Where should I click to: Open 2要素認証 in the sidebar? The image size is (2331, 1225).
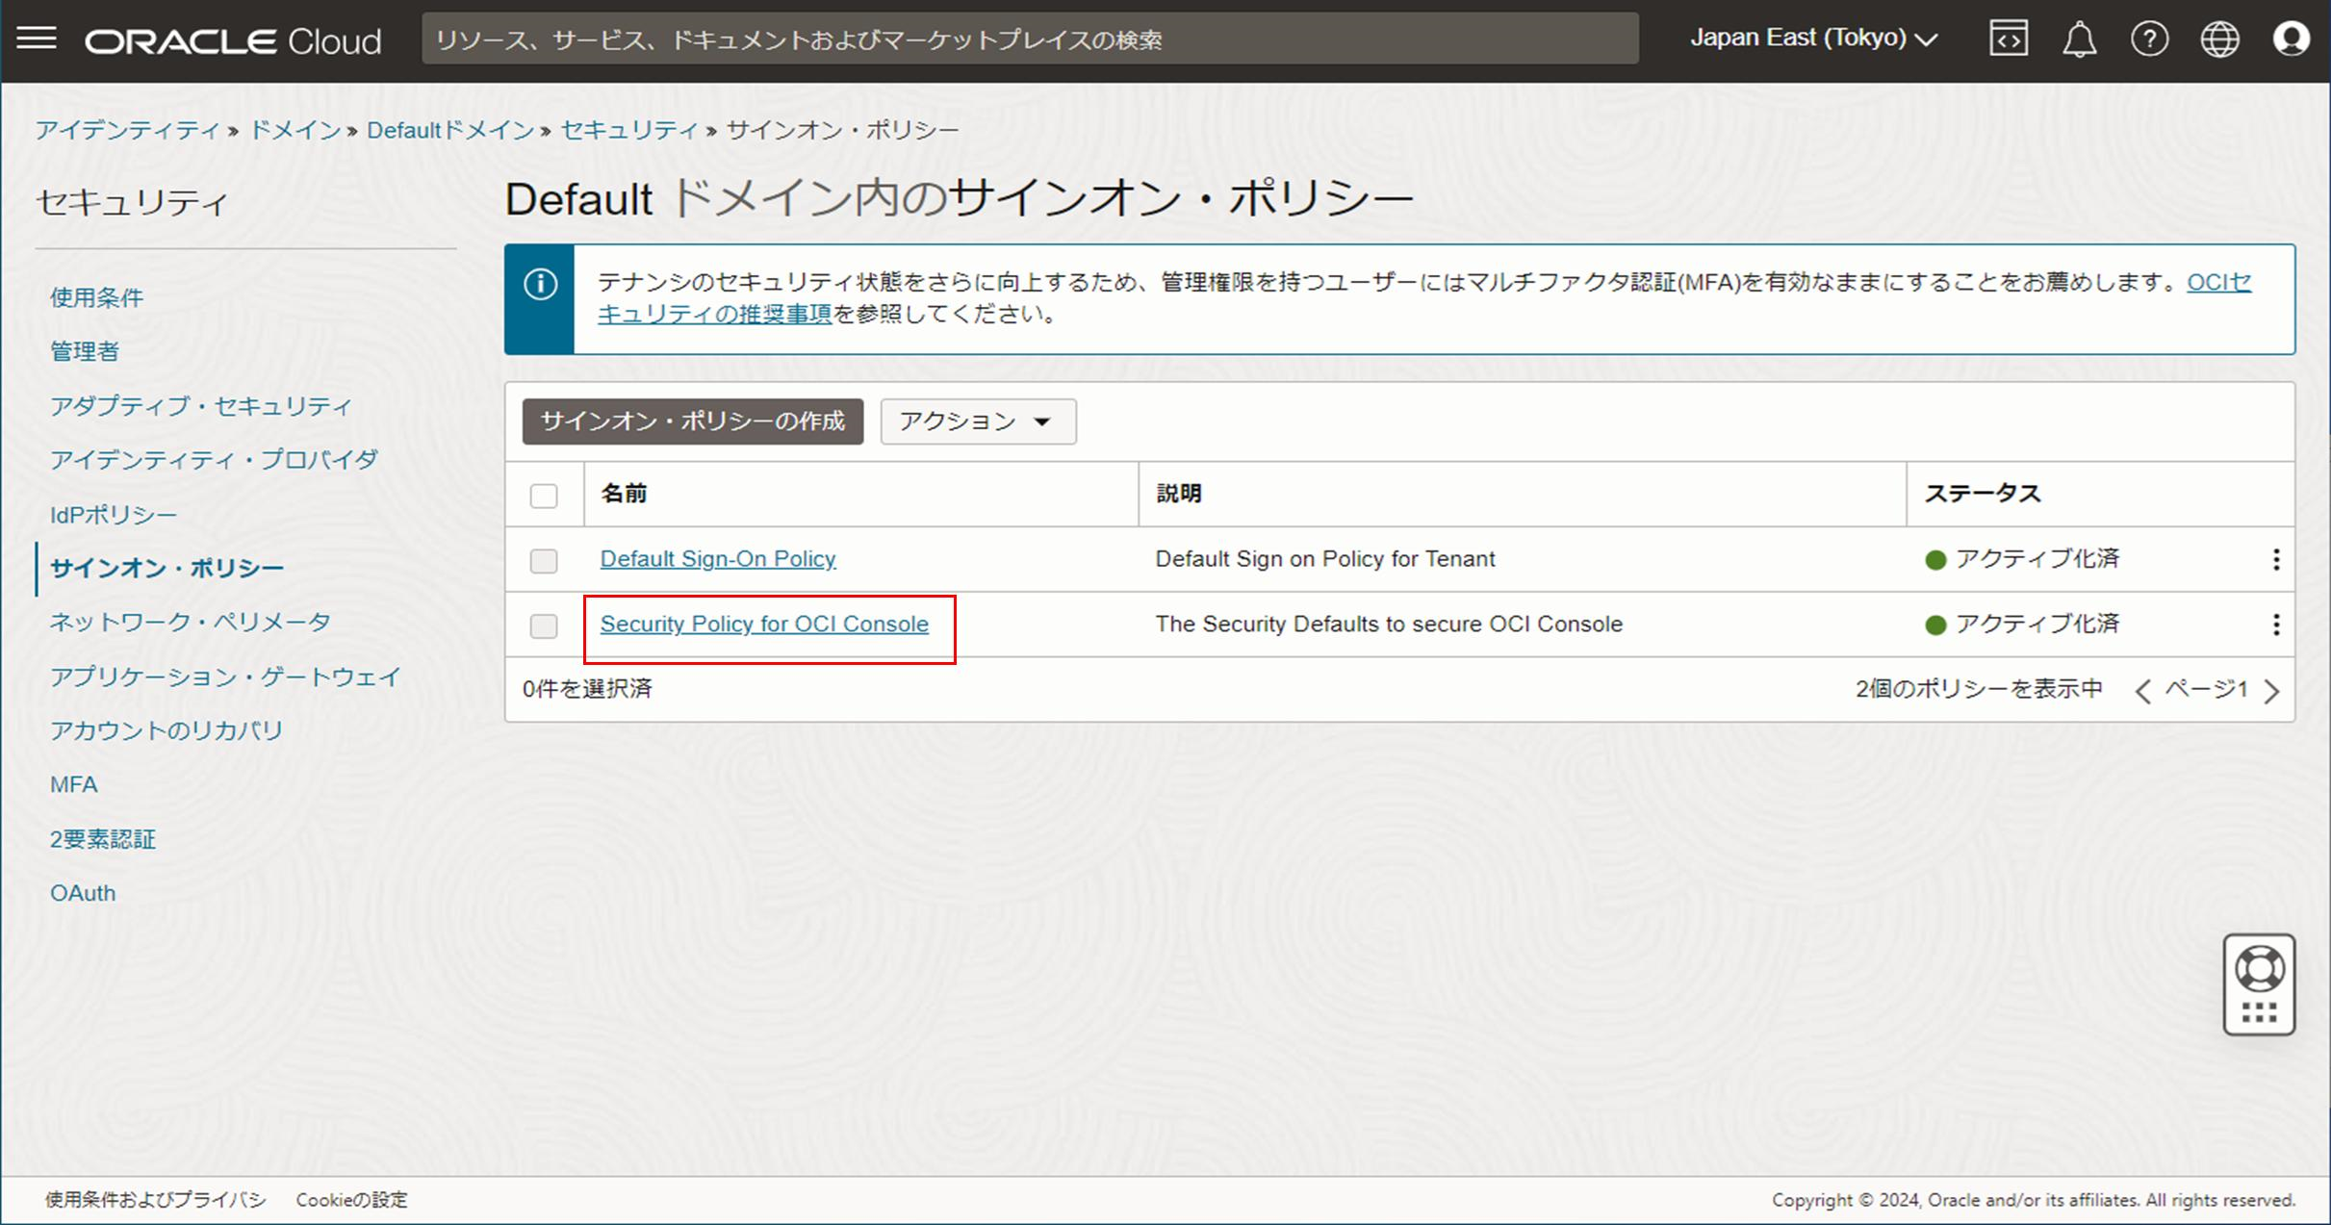pos(103,839)
